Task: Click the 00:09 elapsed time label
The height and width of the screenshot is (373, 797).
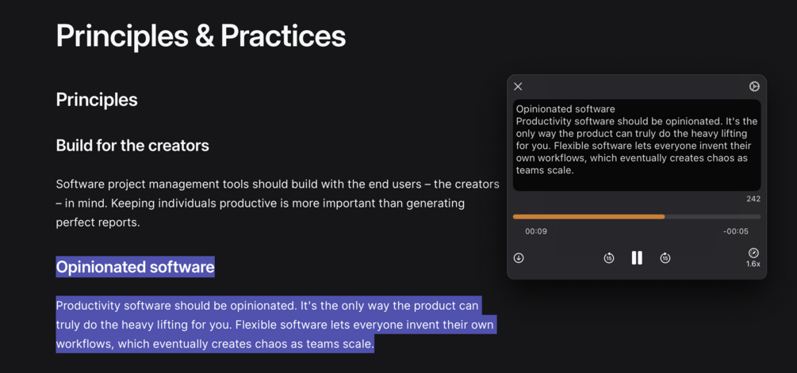Action: (x=536, y=232)
